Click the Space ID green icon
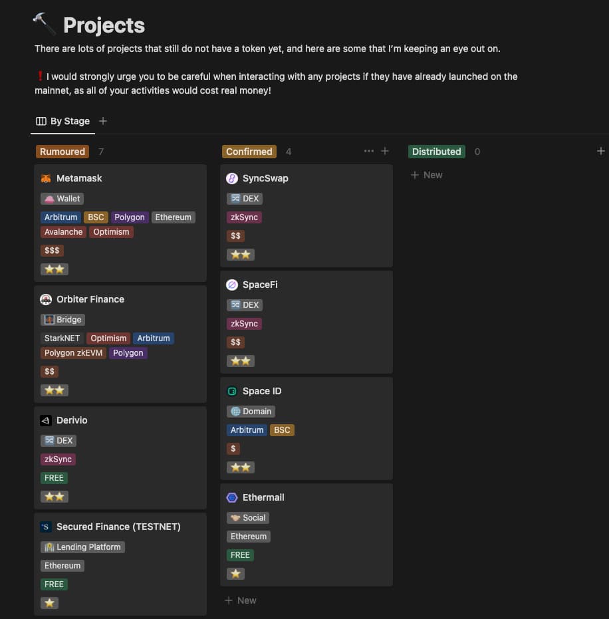609x619 pixels. (x=232, y=391)
